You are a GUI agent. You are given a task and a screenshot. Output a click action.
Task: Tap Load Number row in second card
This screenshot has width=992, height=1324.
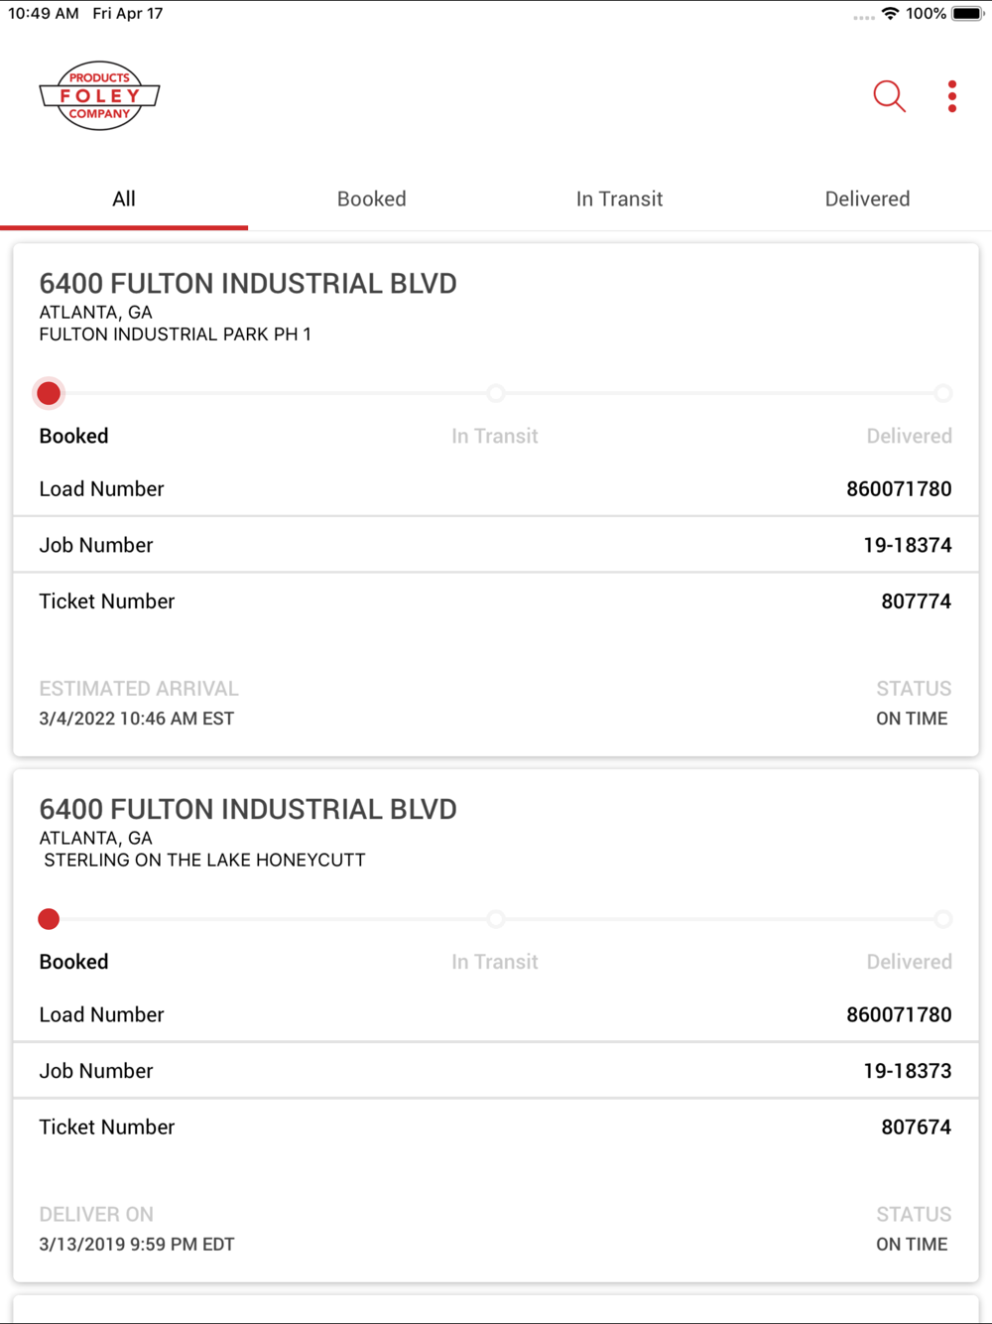pyautogui.click(x=496, y=1014)
